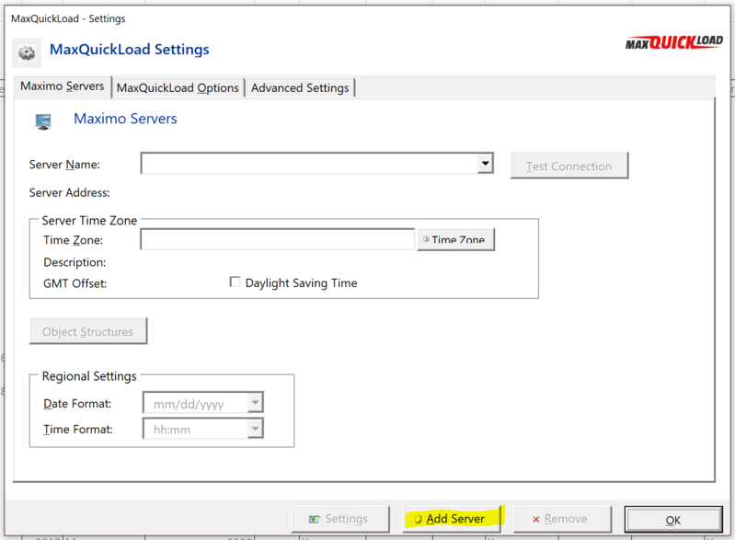Switch to the Maximo Servers tab
Viewport: 735px width, 540px height.
point(63,86)
